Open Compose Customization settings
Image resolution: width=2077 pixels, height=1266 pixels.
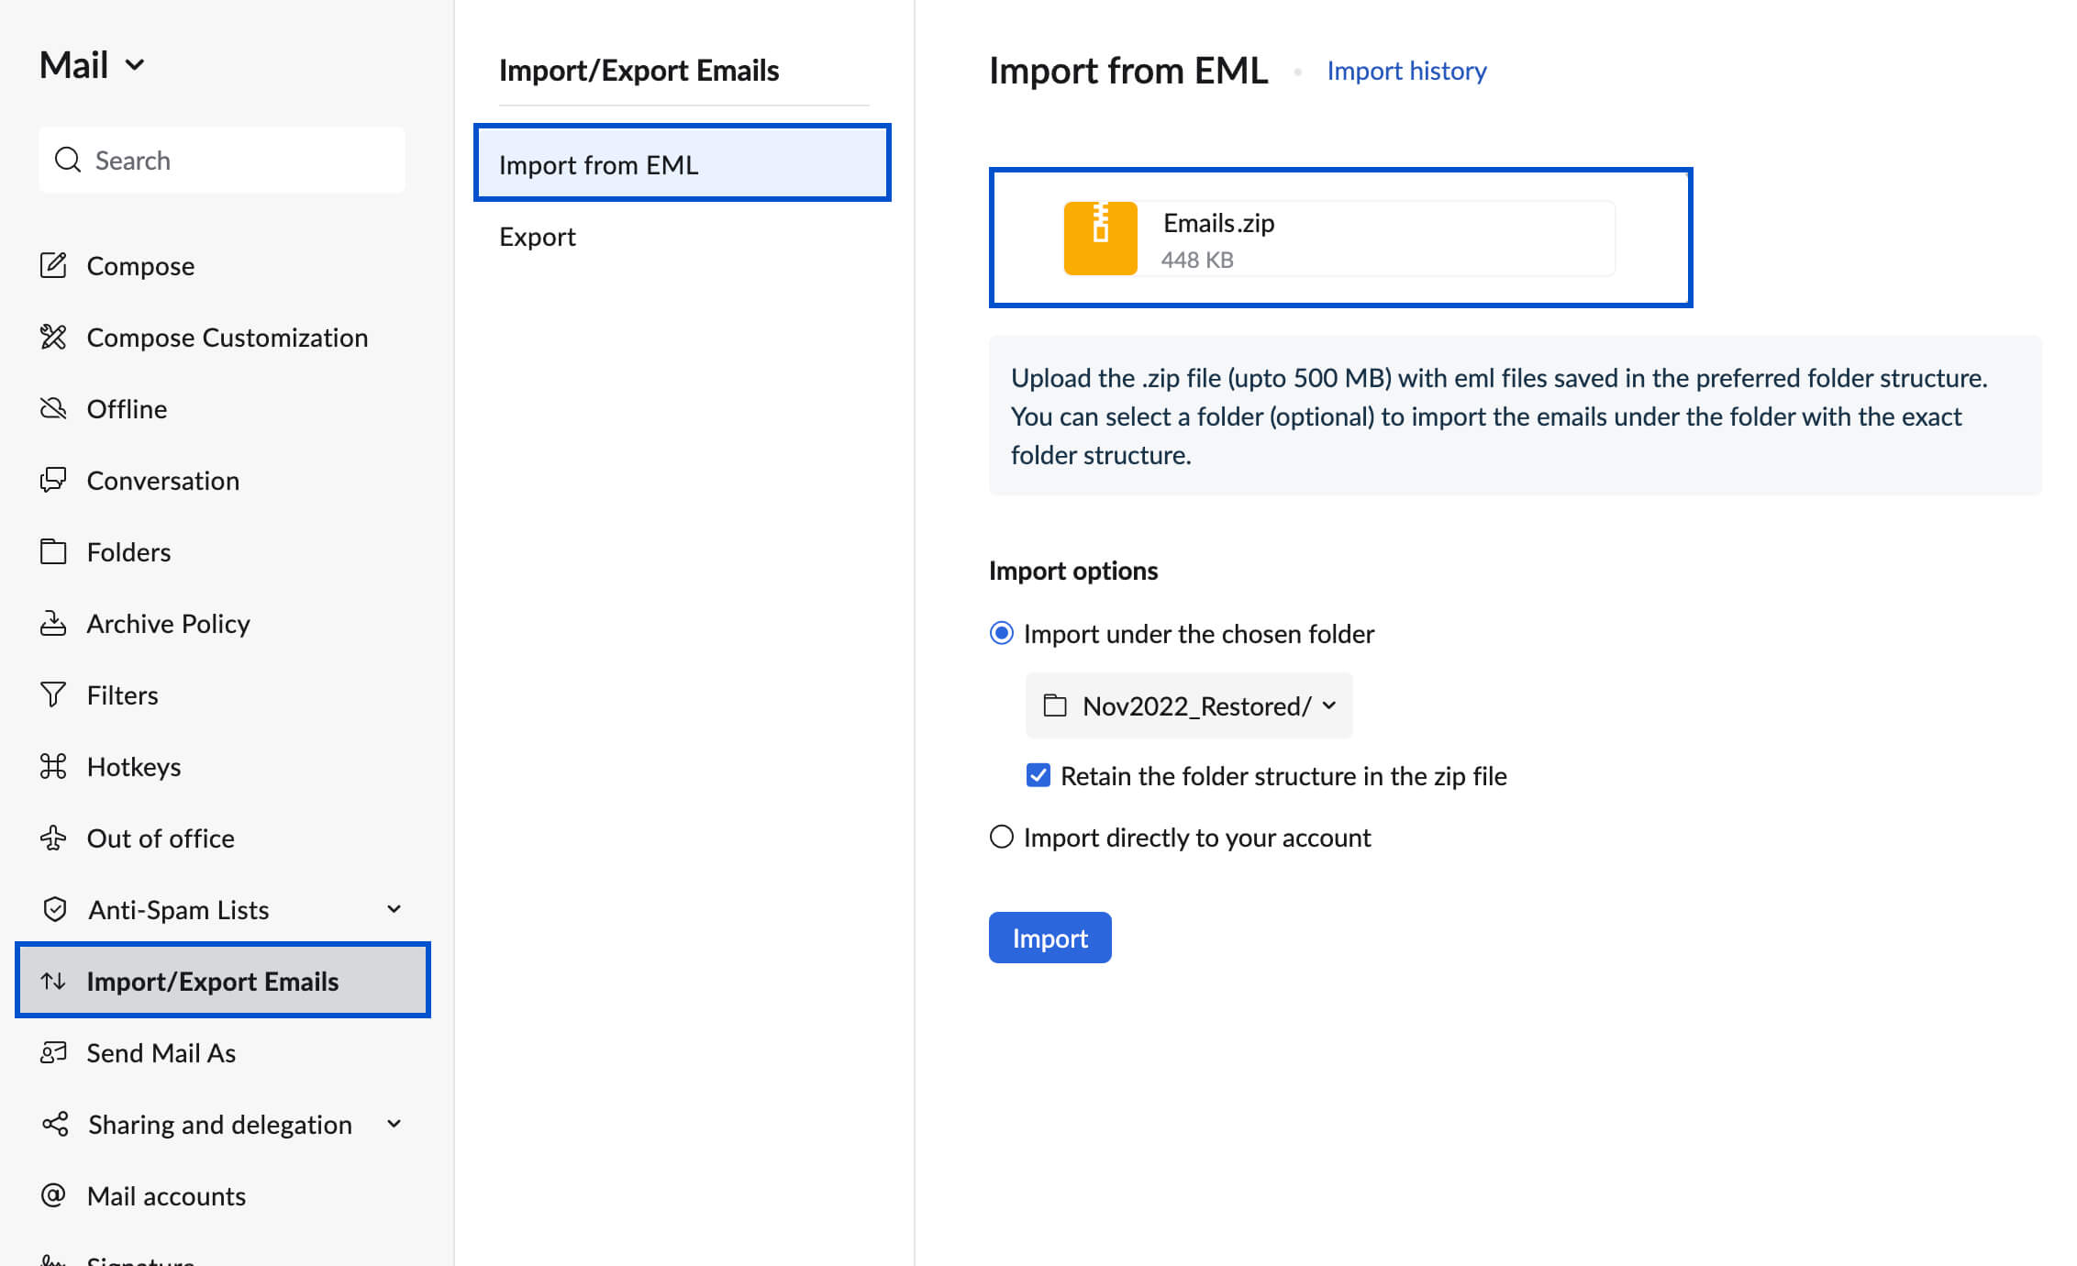click(x=226, y=336)
